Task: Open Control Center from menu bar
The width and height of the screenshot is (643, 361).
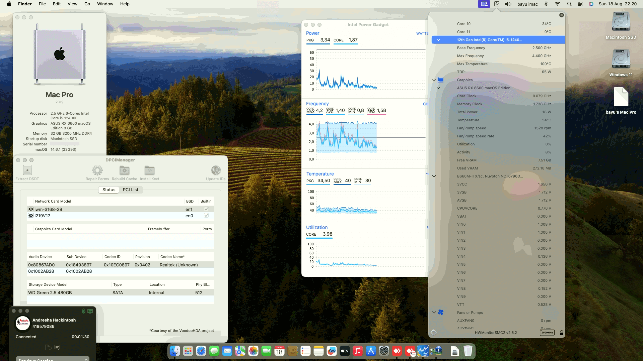Action: pyautogui.click(x=580, y=4)
